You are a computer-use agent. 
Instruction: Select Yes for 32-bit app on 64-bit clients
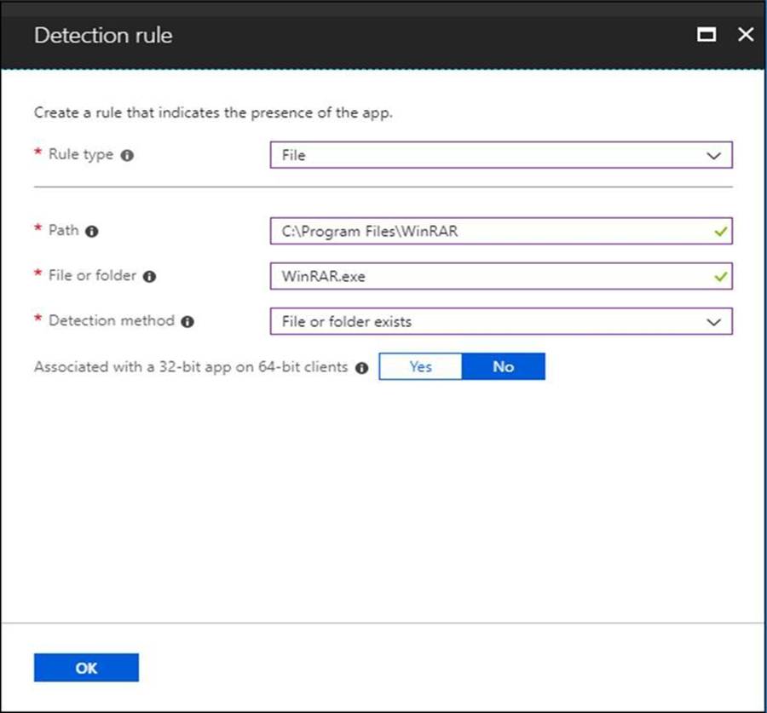pyautogui.click(x=421, y=366)
